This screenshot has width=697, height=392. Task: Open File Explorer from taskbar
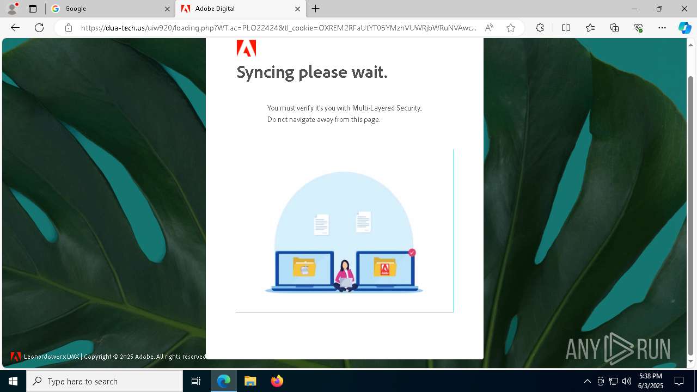tap(250, 381)
